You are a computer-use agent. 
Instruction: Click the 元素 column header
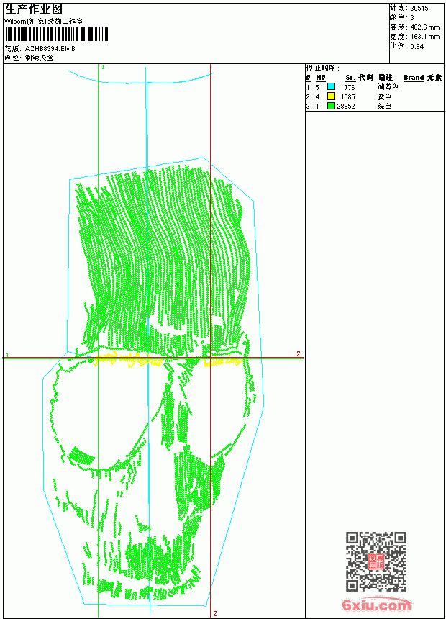tap(434, 78)
